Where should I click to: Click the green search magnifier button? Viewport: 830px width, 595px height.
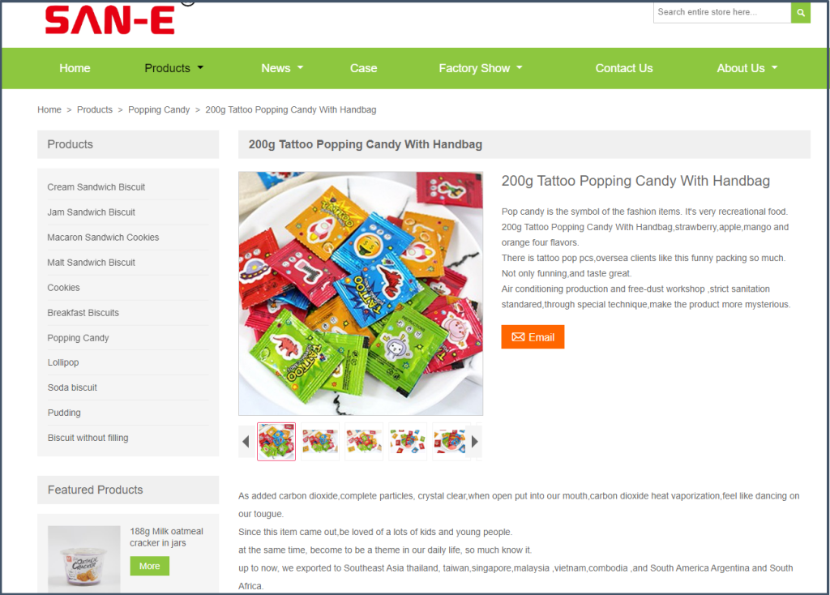coord(800,12)
